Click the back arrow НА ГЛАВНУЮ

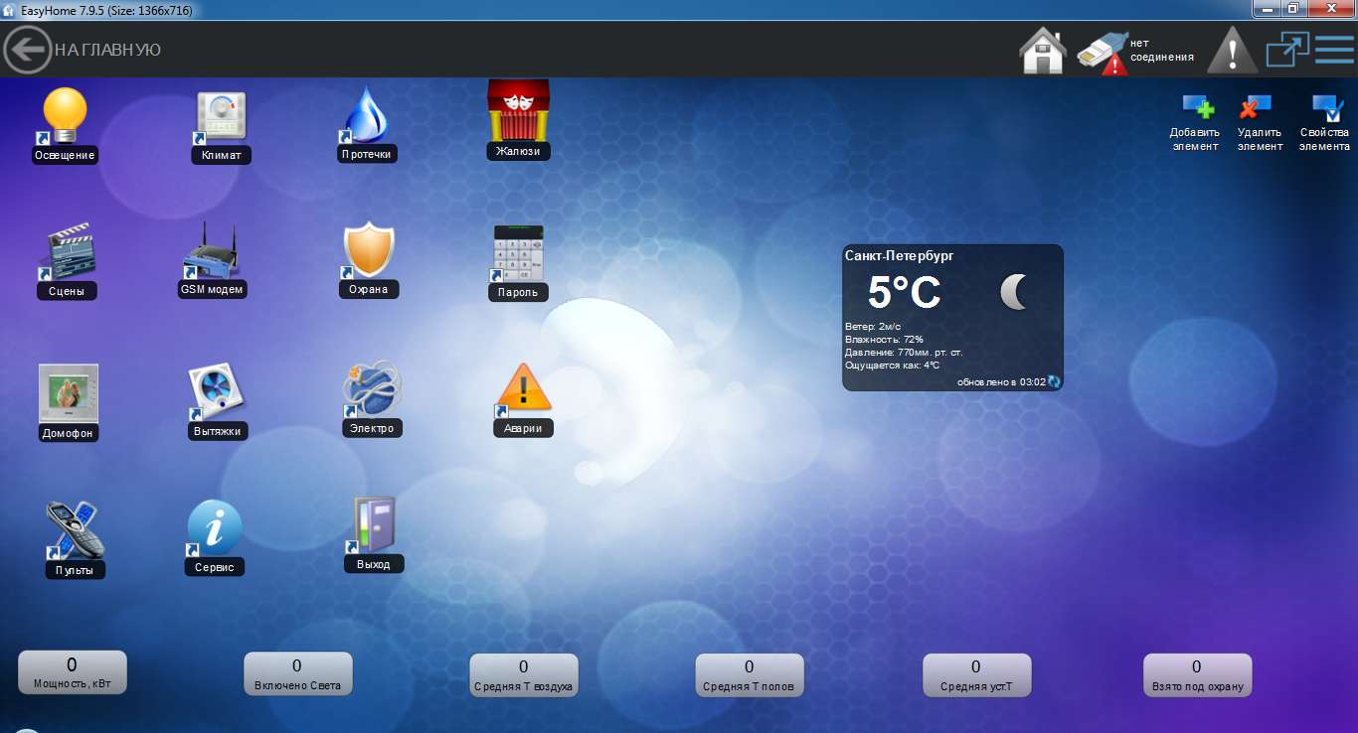pos(28,50)
